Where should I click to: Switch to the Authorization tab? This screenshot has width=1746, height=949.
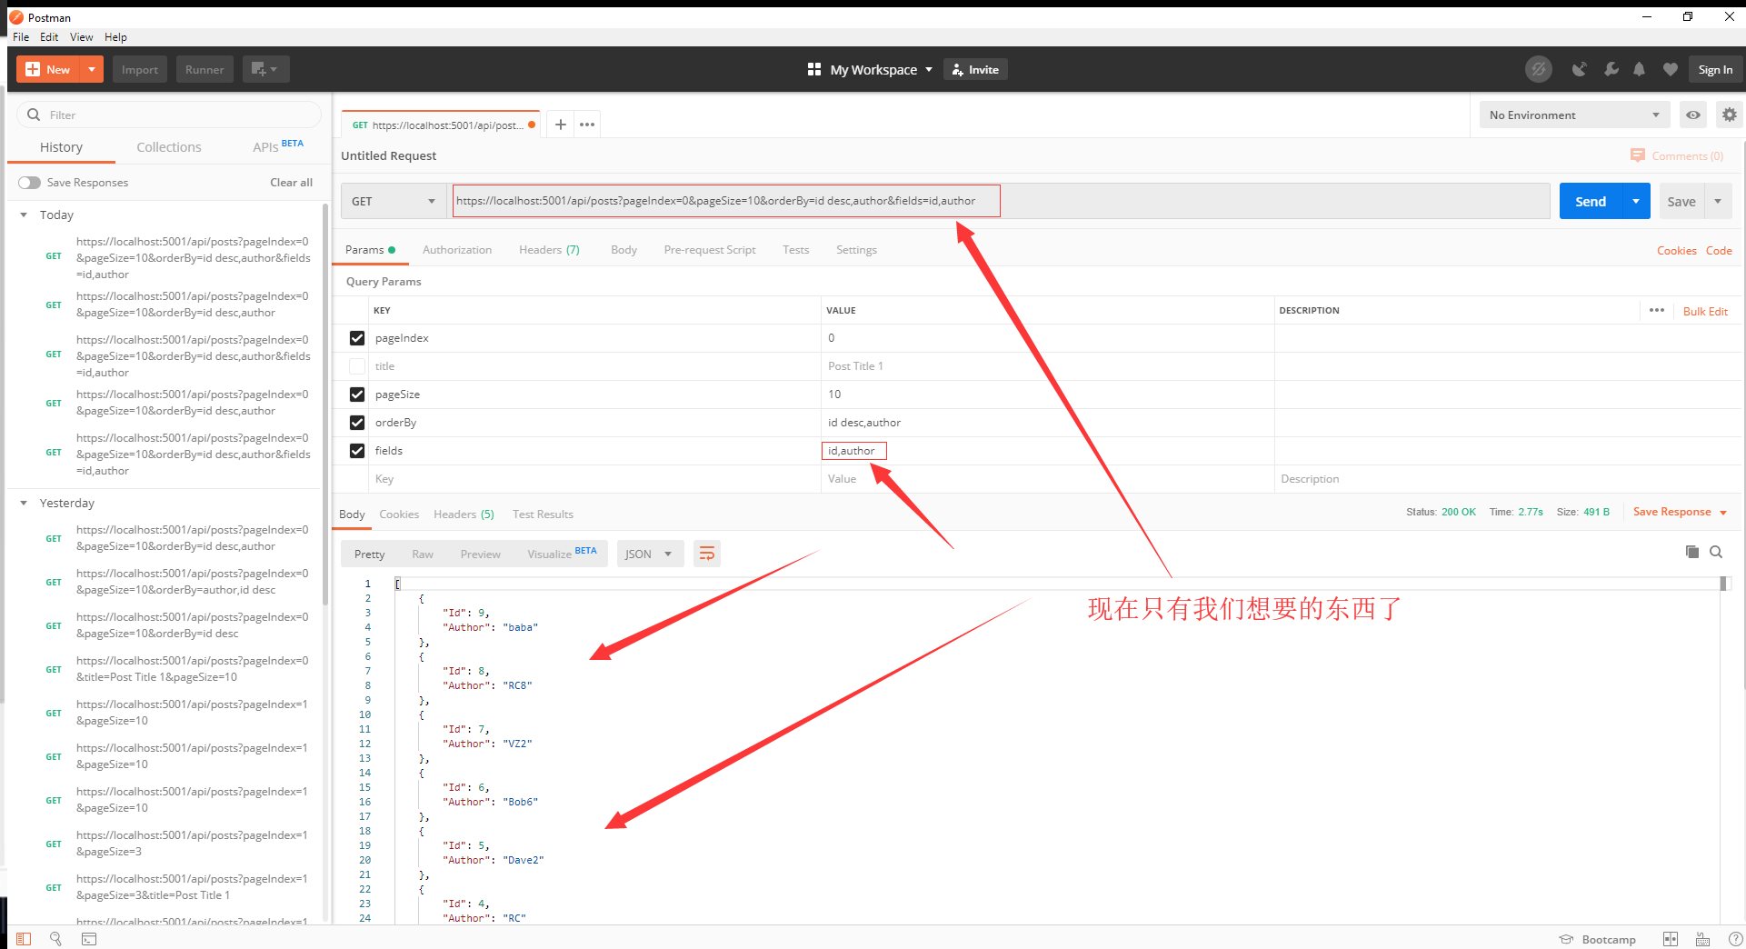pyautogui.click(x=457, y=250)
